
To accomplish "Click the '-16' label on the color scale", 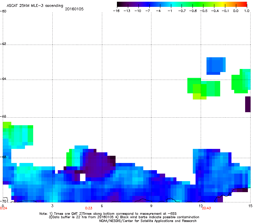I will point(116,11).
